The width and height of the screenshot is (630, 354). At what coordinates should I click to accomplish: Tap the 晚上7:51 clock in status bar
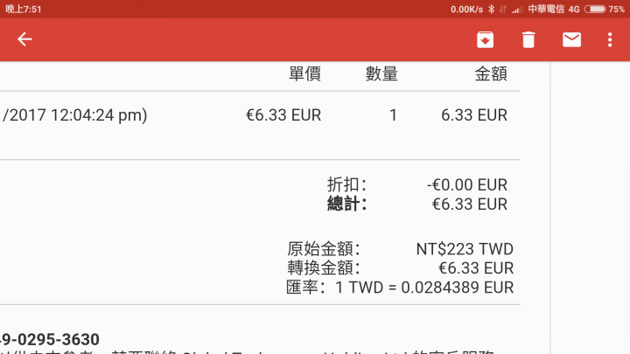[24, 9]
